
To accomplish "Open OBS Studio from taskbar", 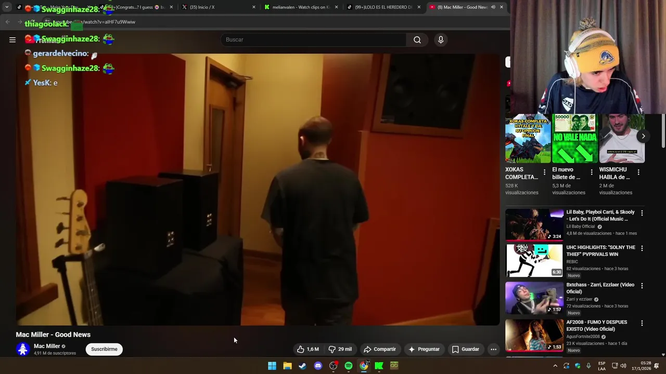I will click(x=333, y=366).
